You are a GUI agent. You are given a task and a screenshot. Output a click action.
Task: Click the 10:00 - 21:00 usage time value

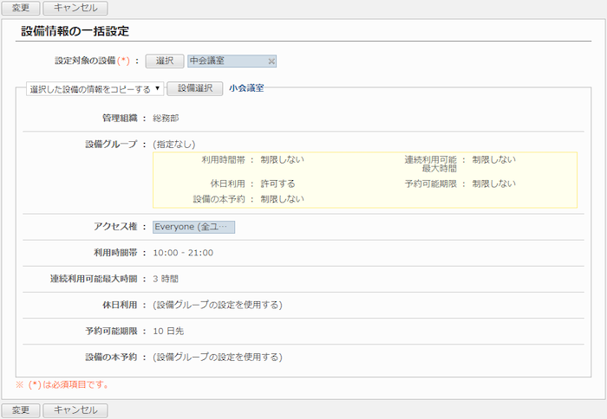coord(183,253)
